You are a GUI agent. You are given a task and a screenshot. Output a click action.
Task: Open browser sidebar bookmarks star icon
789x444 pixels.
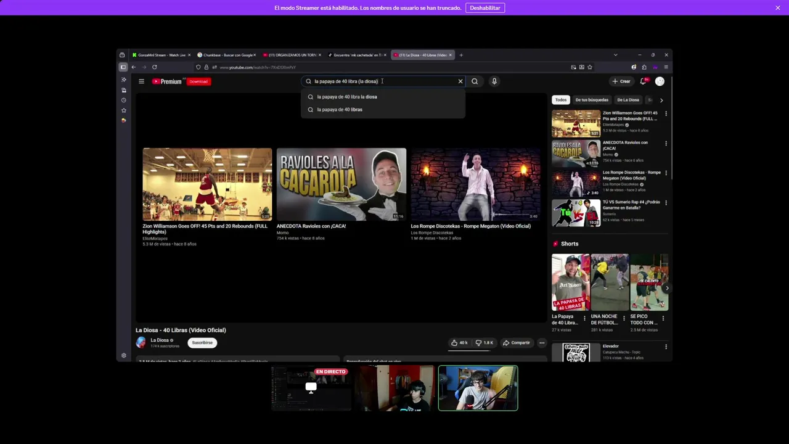[x=123, y=110]
